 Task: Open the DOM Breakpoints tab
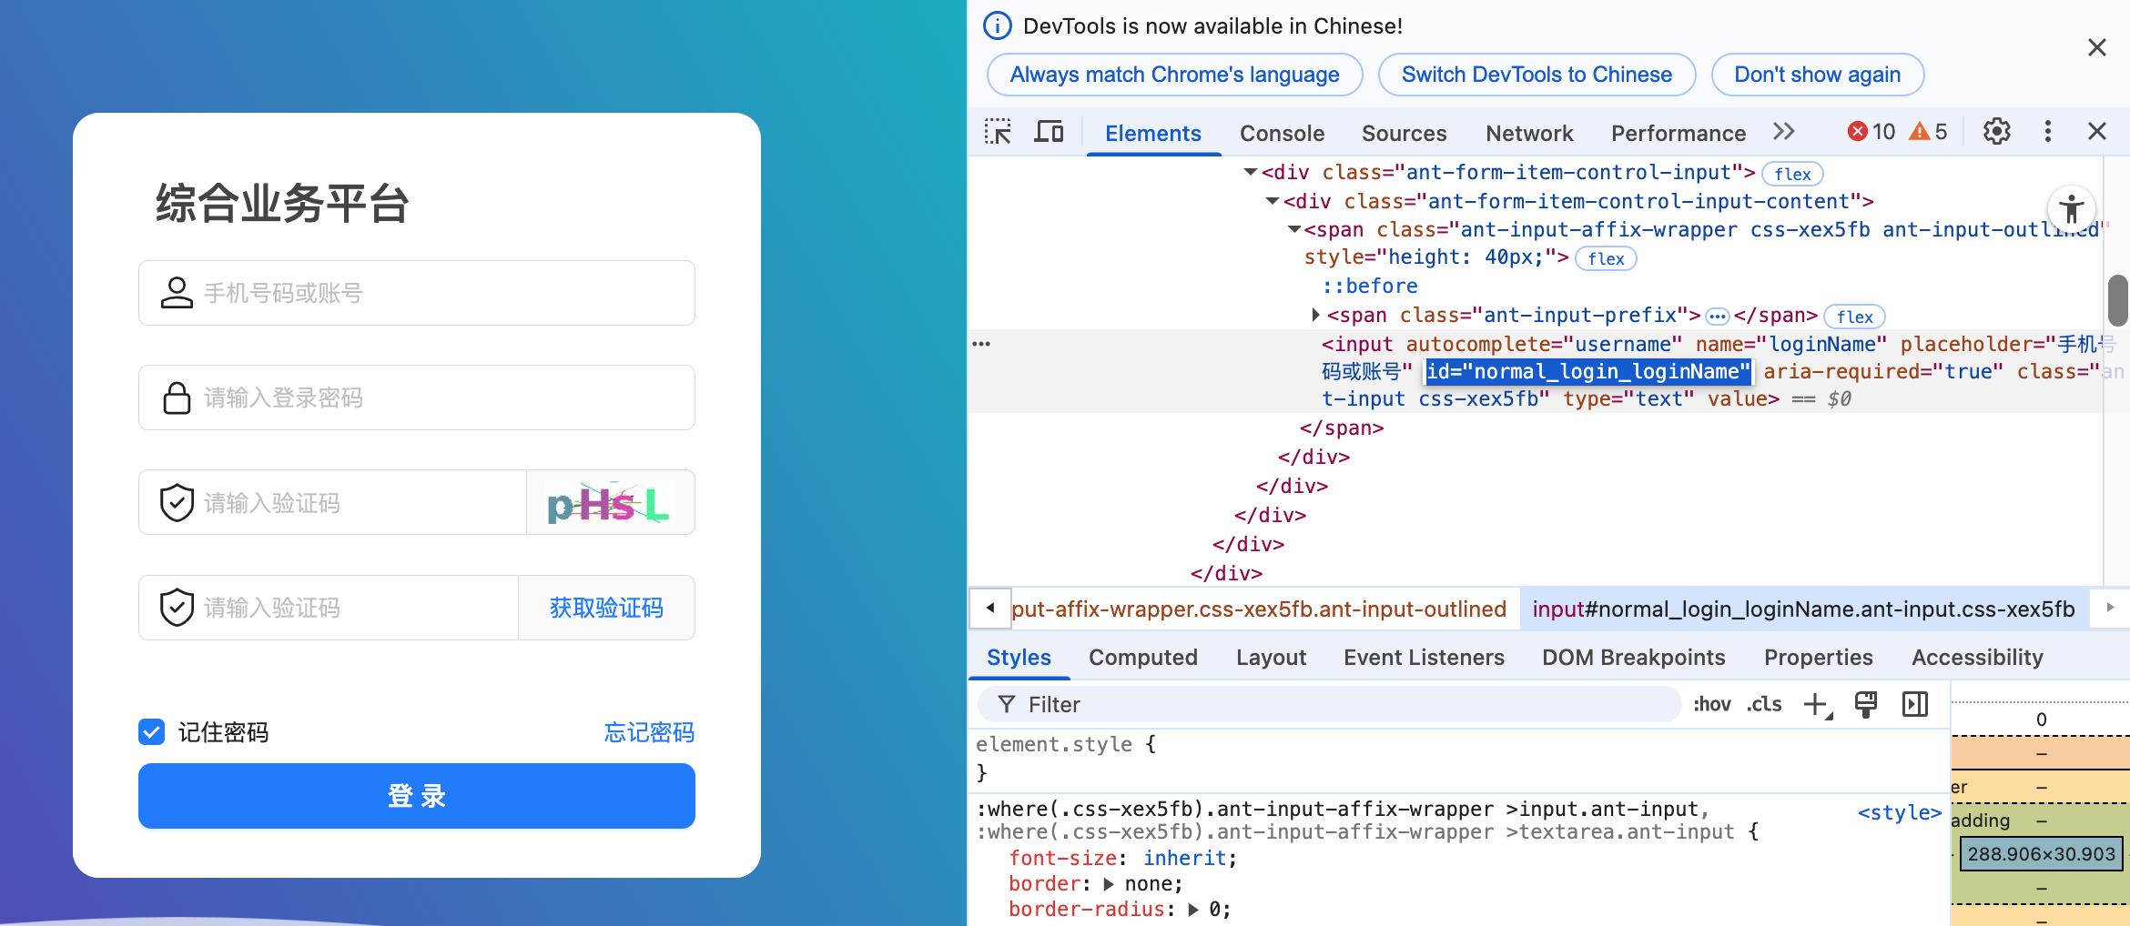pos(1633,657)
